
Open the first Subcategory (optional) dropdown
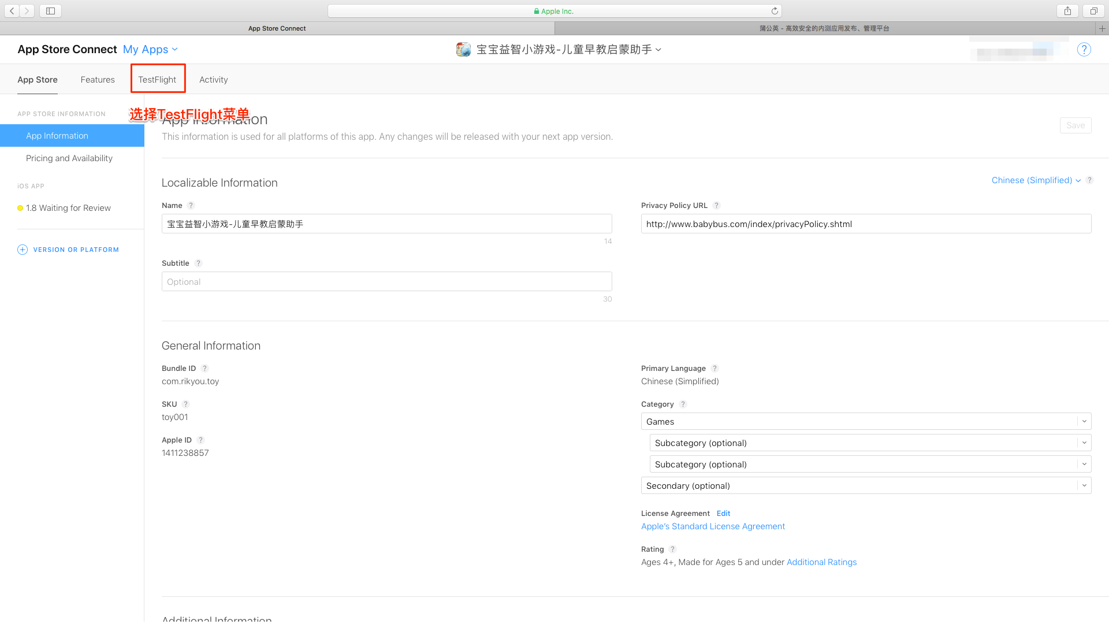(870, 443)
